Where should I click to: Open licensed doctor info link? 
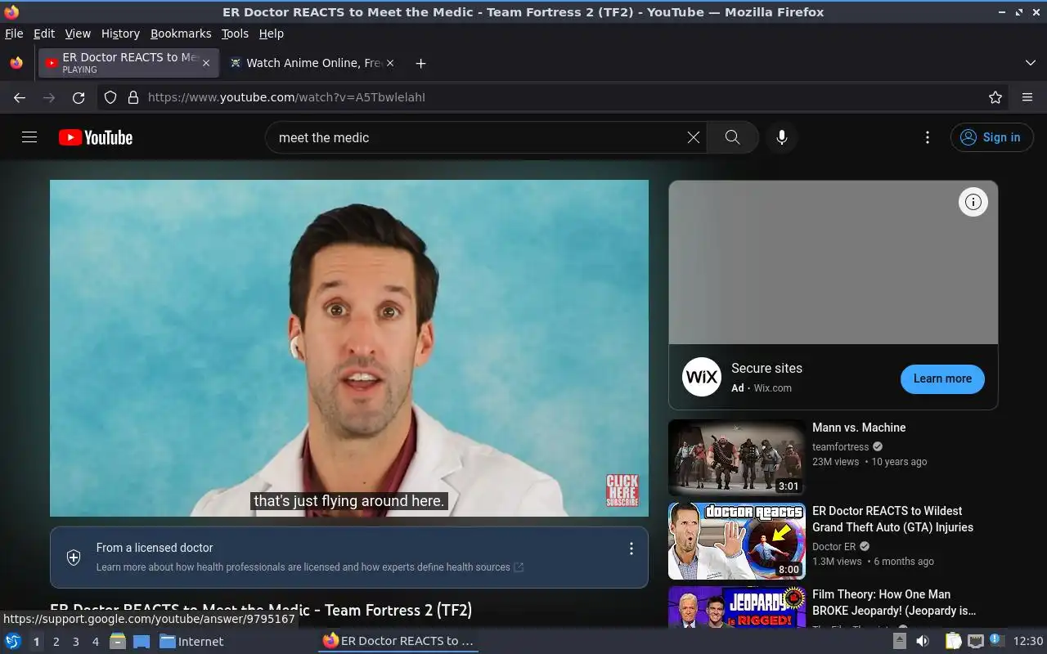(310, 567)
